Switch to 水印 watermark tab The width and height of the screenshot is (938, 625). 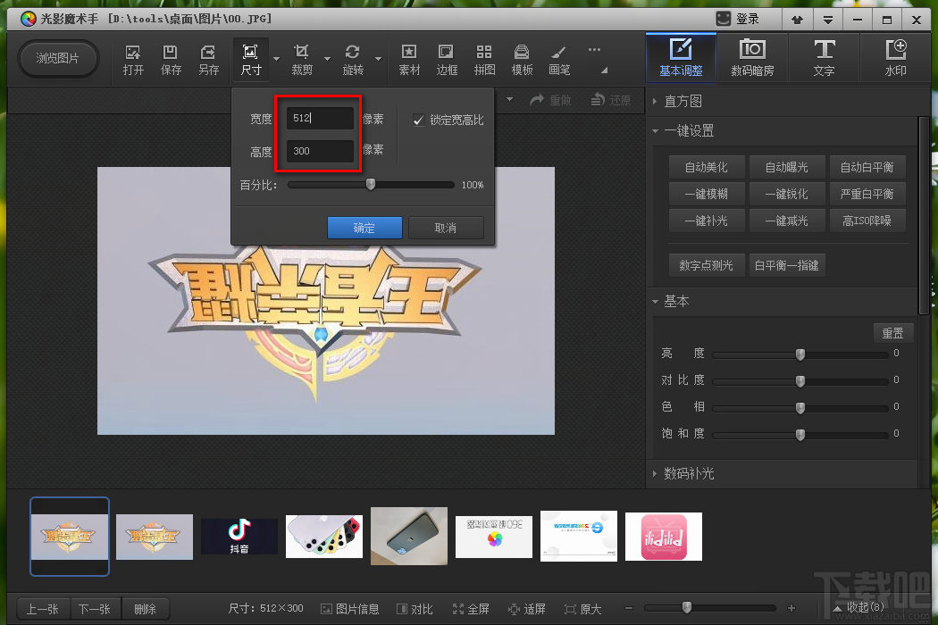tap(895, 57)
